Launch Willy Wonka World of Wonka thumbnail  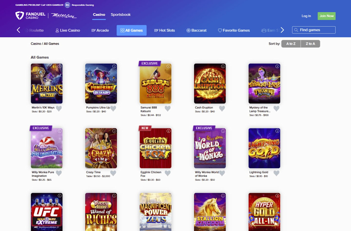point(210,148)
